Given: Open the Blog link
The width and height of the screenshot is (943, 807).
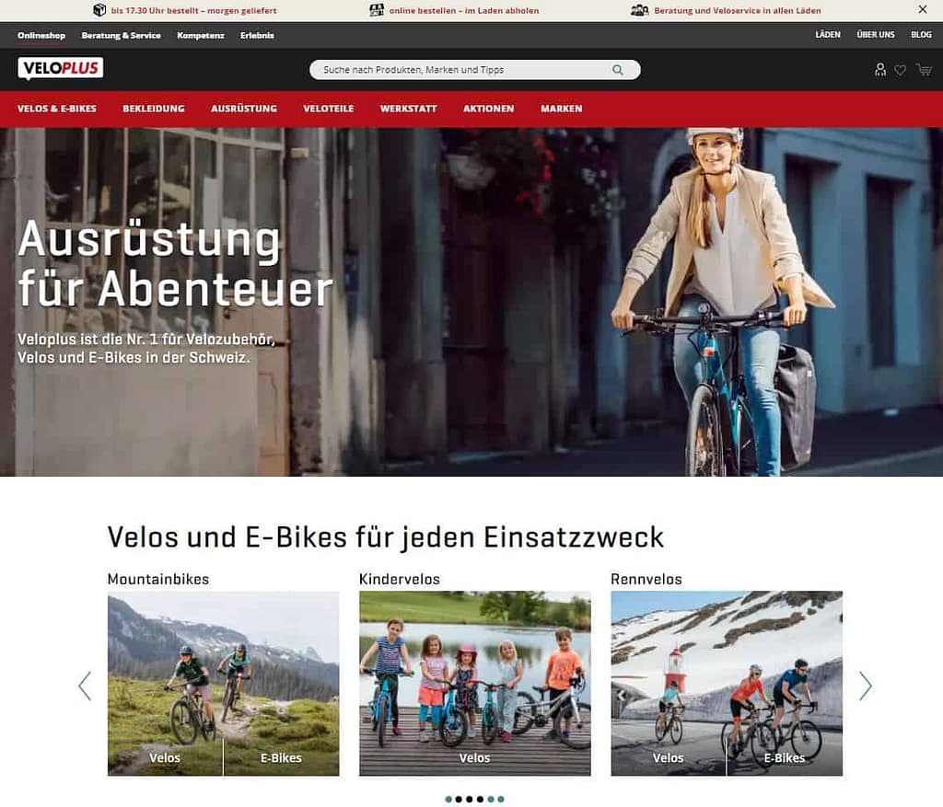Looking at the screenshot, I should pos(921,35).
